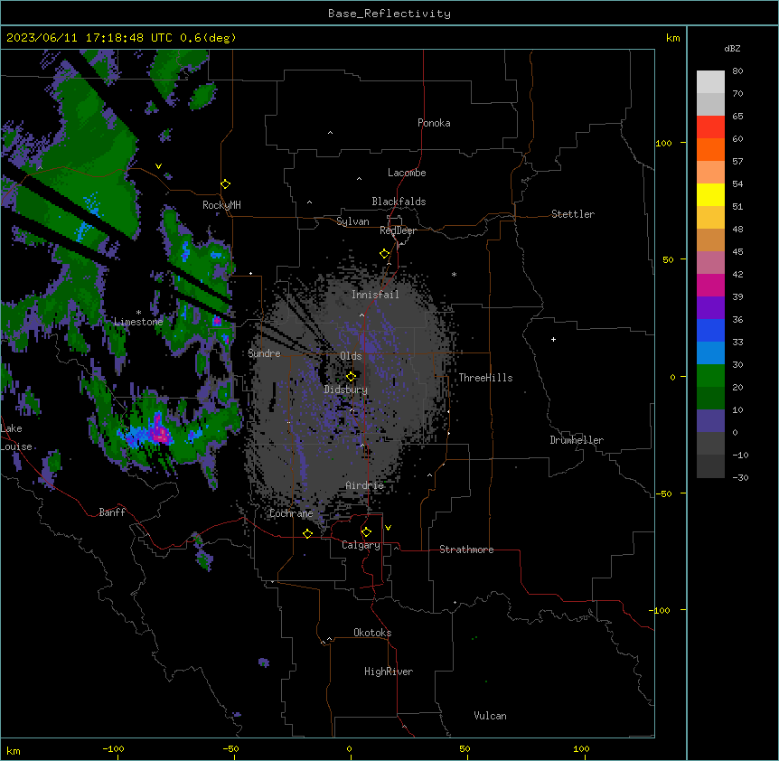Click the Ponoka city label
The image size is (779, 761).
tap(434, 123)
